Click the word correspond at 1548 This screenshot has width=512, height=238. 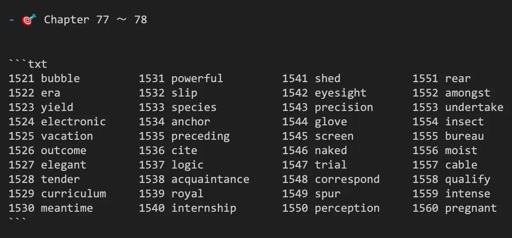347,179
